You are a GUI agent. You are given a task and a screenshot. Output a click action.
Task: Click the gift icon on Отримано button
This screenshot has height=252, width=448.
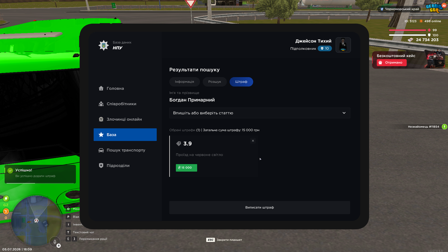point(381,62)
